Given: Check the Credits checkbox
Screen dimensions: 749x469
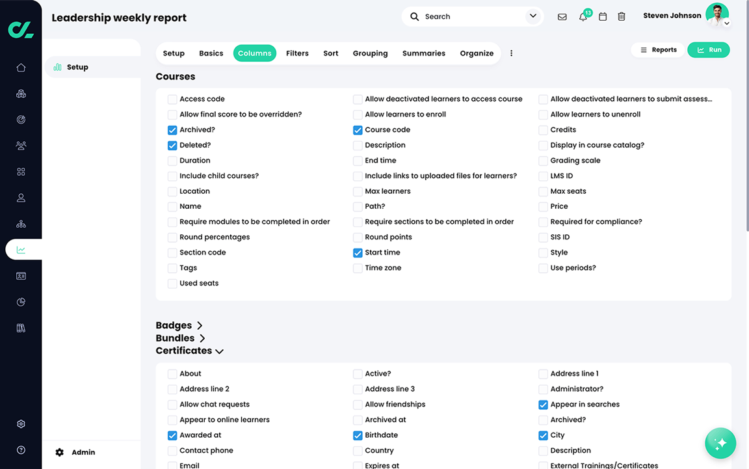Looking at the screenshot, I should pos(543,130).
